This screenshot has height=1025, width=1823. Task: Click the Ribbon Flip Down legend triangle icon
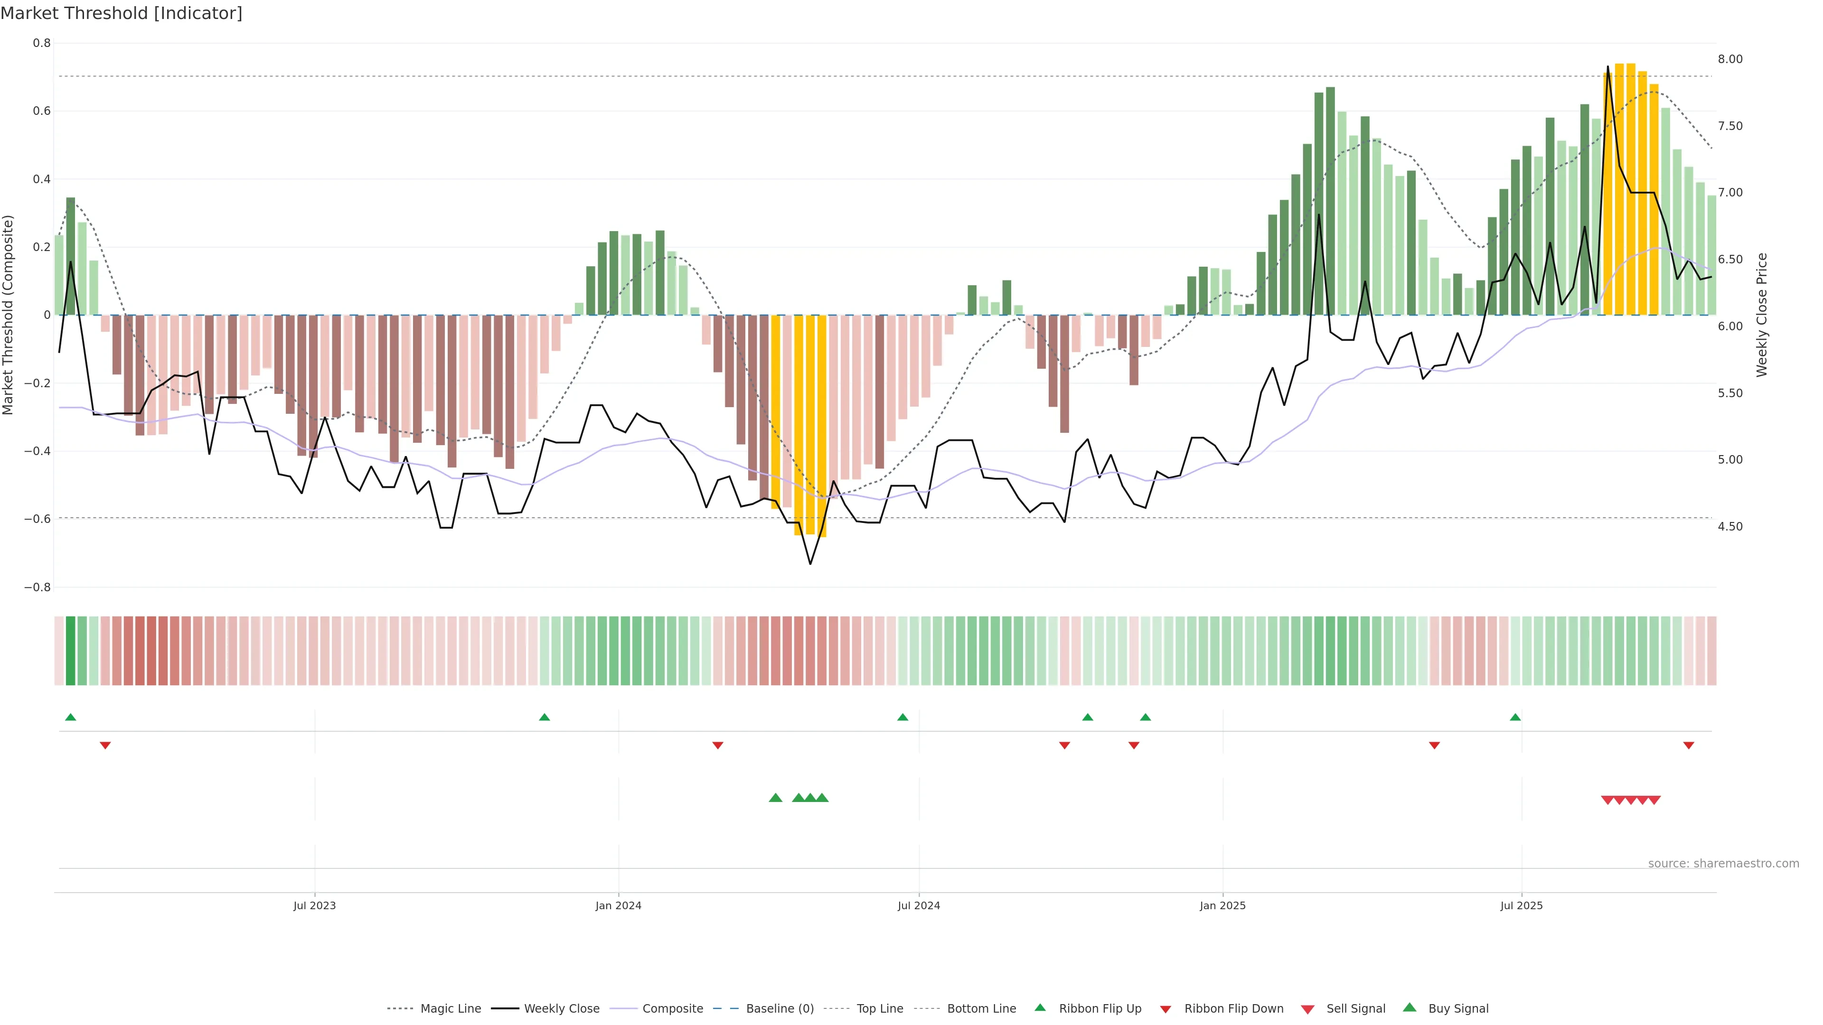pyautogui.click(x=1165, y=1009)
